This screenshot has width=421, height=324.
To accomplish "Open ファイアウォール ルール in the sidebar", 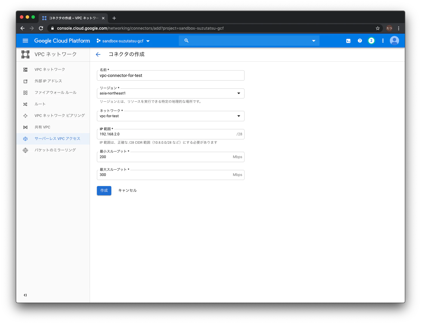I will click(53, 92).
